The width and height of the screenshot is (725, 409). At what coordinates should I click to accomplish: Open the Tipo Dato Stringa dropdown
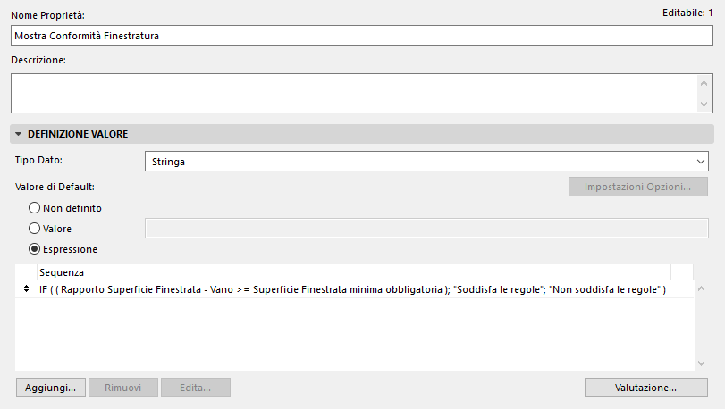pos(426,162)
